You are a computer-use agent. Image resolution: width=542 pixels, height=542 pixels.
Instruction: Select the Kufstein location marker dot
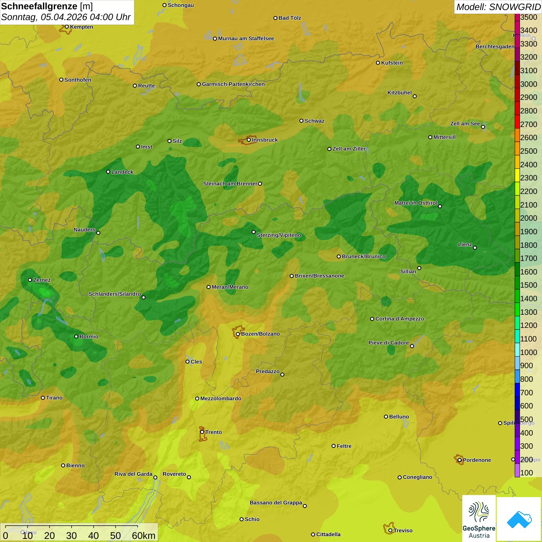[378, 63]
